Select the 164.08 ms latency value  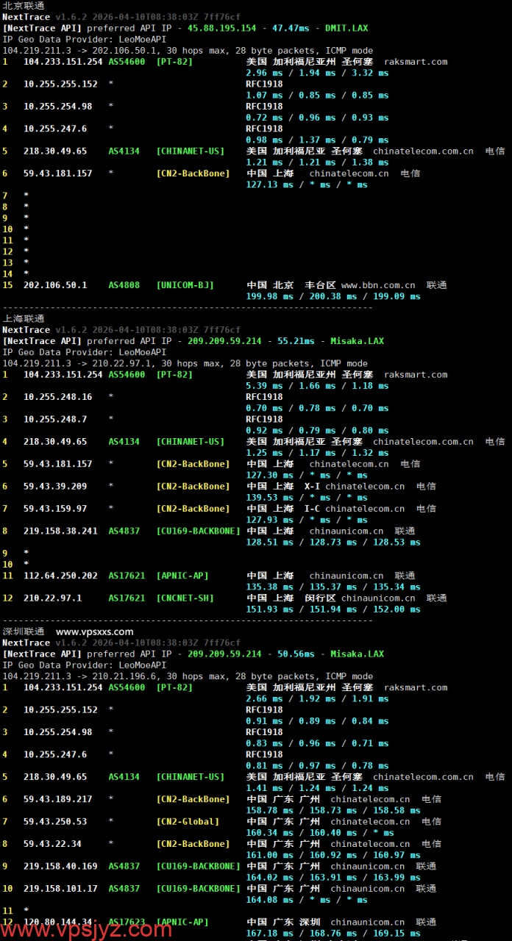pos(269,900)
